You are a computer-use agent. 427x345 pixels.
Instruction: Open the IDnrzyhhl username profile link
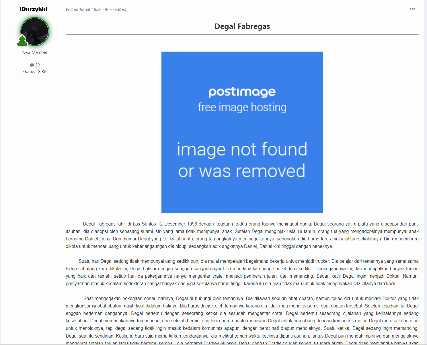tap(34, 9)
